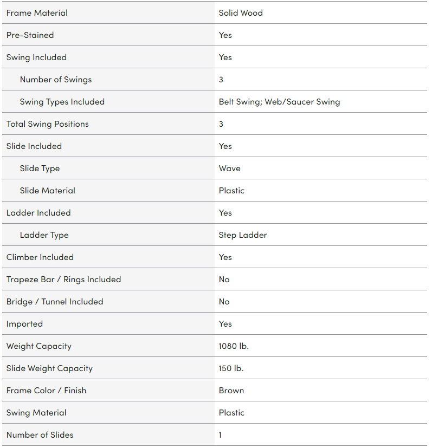Viewport: 432px width, 448px height.
Task: Select the 1080 lb. weight capacity value
Action: 234,346
